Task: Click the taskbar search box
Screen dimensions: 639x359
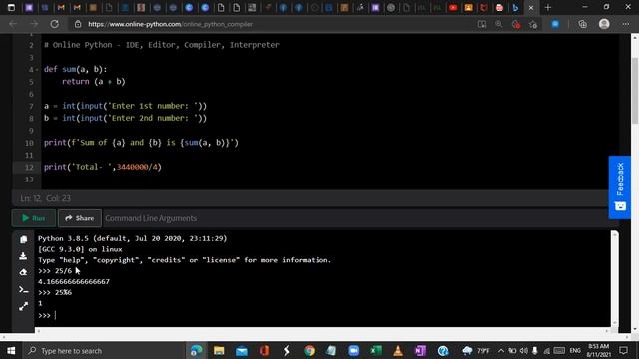Action: (x=104, y=350)
